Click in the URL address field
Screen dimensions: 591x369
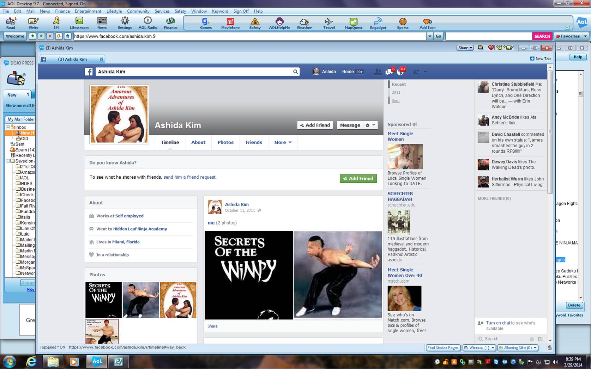(249, 36)
